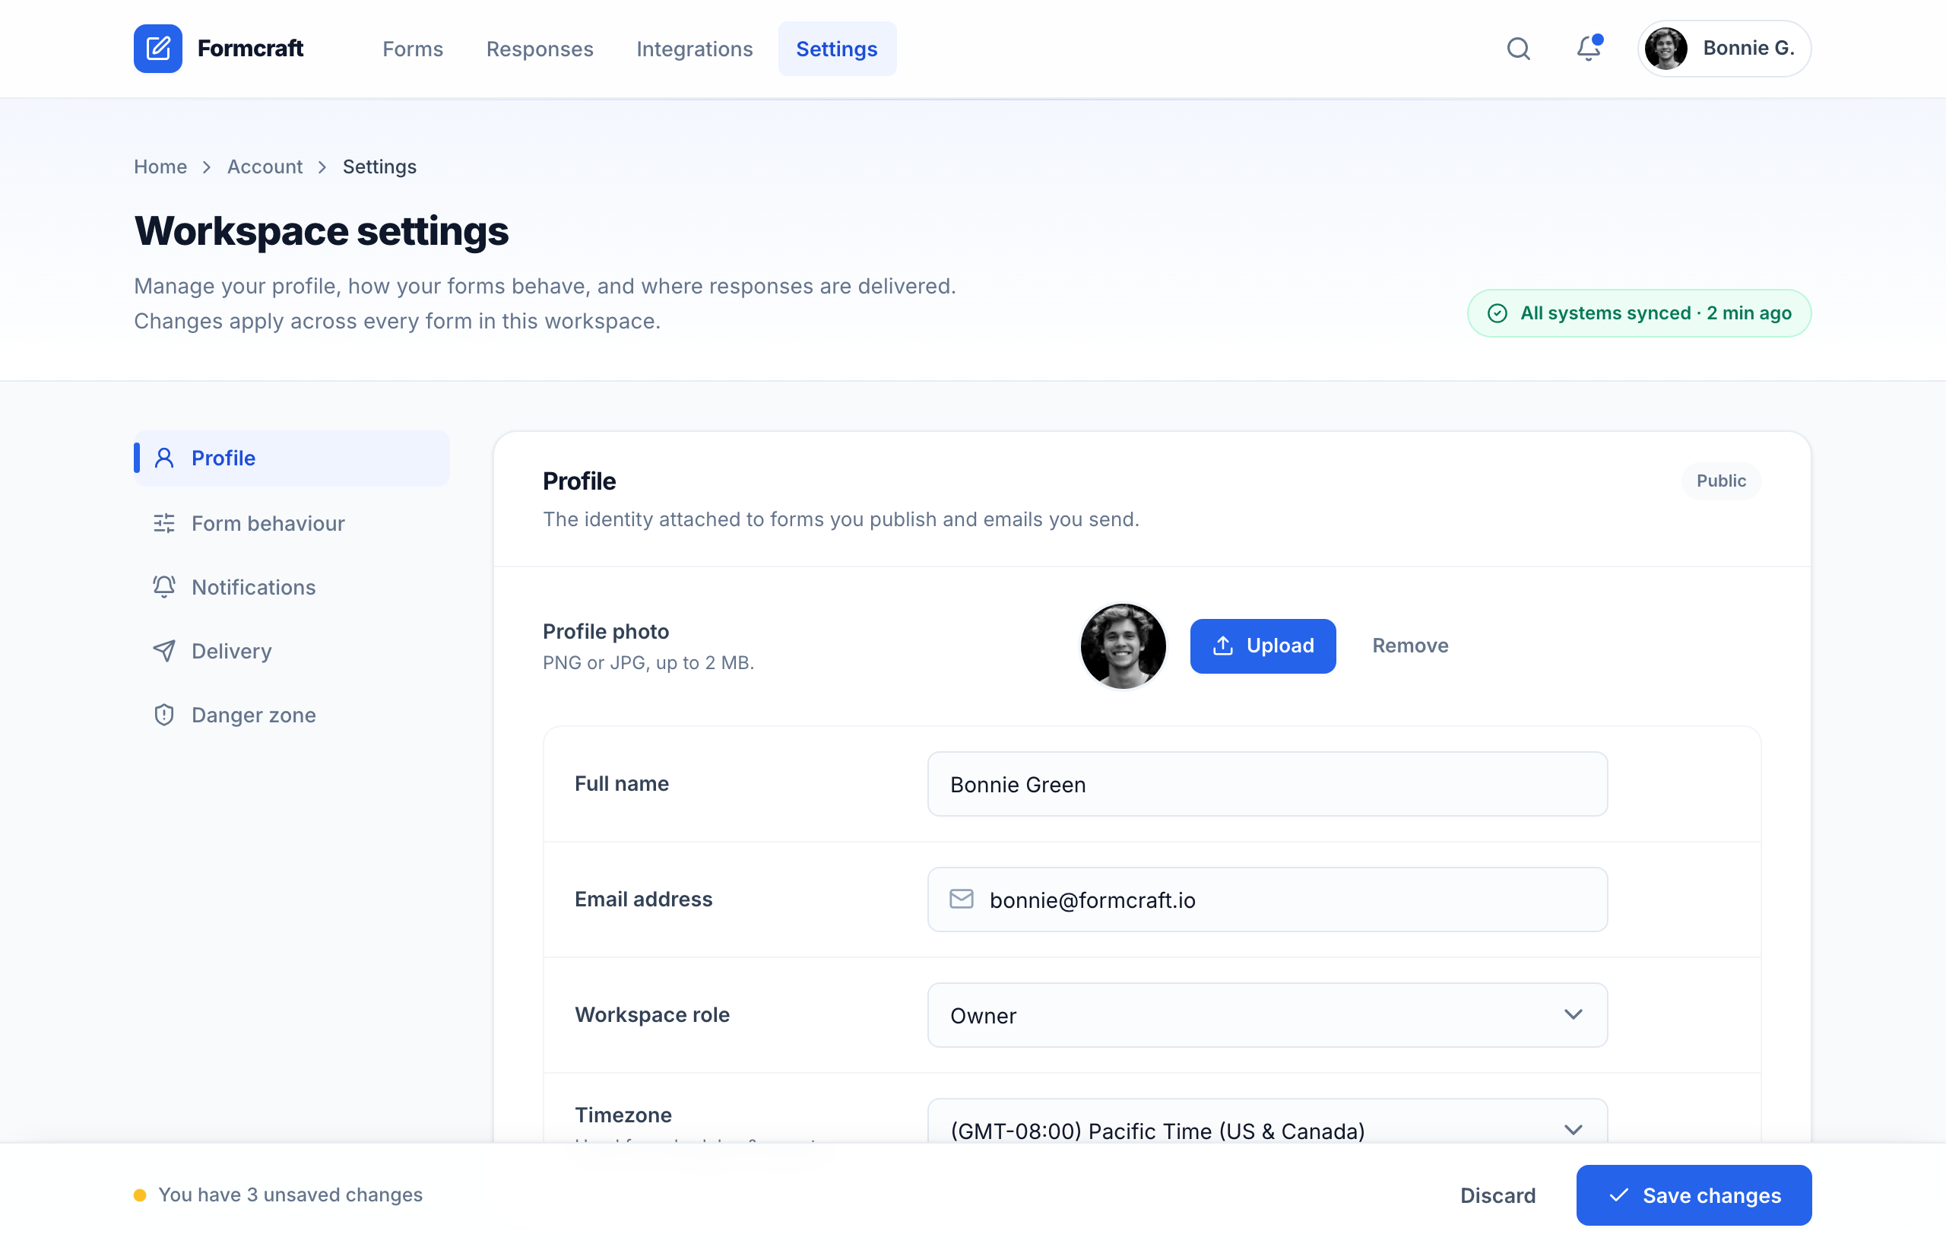The height and width of the screenshot is (1247, 1946).
Task: Click the synced check-circle icon
Action: tap(1497, 313)
